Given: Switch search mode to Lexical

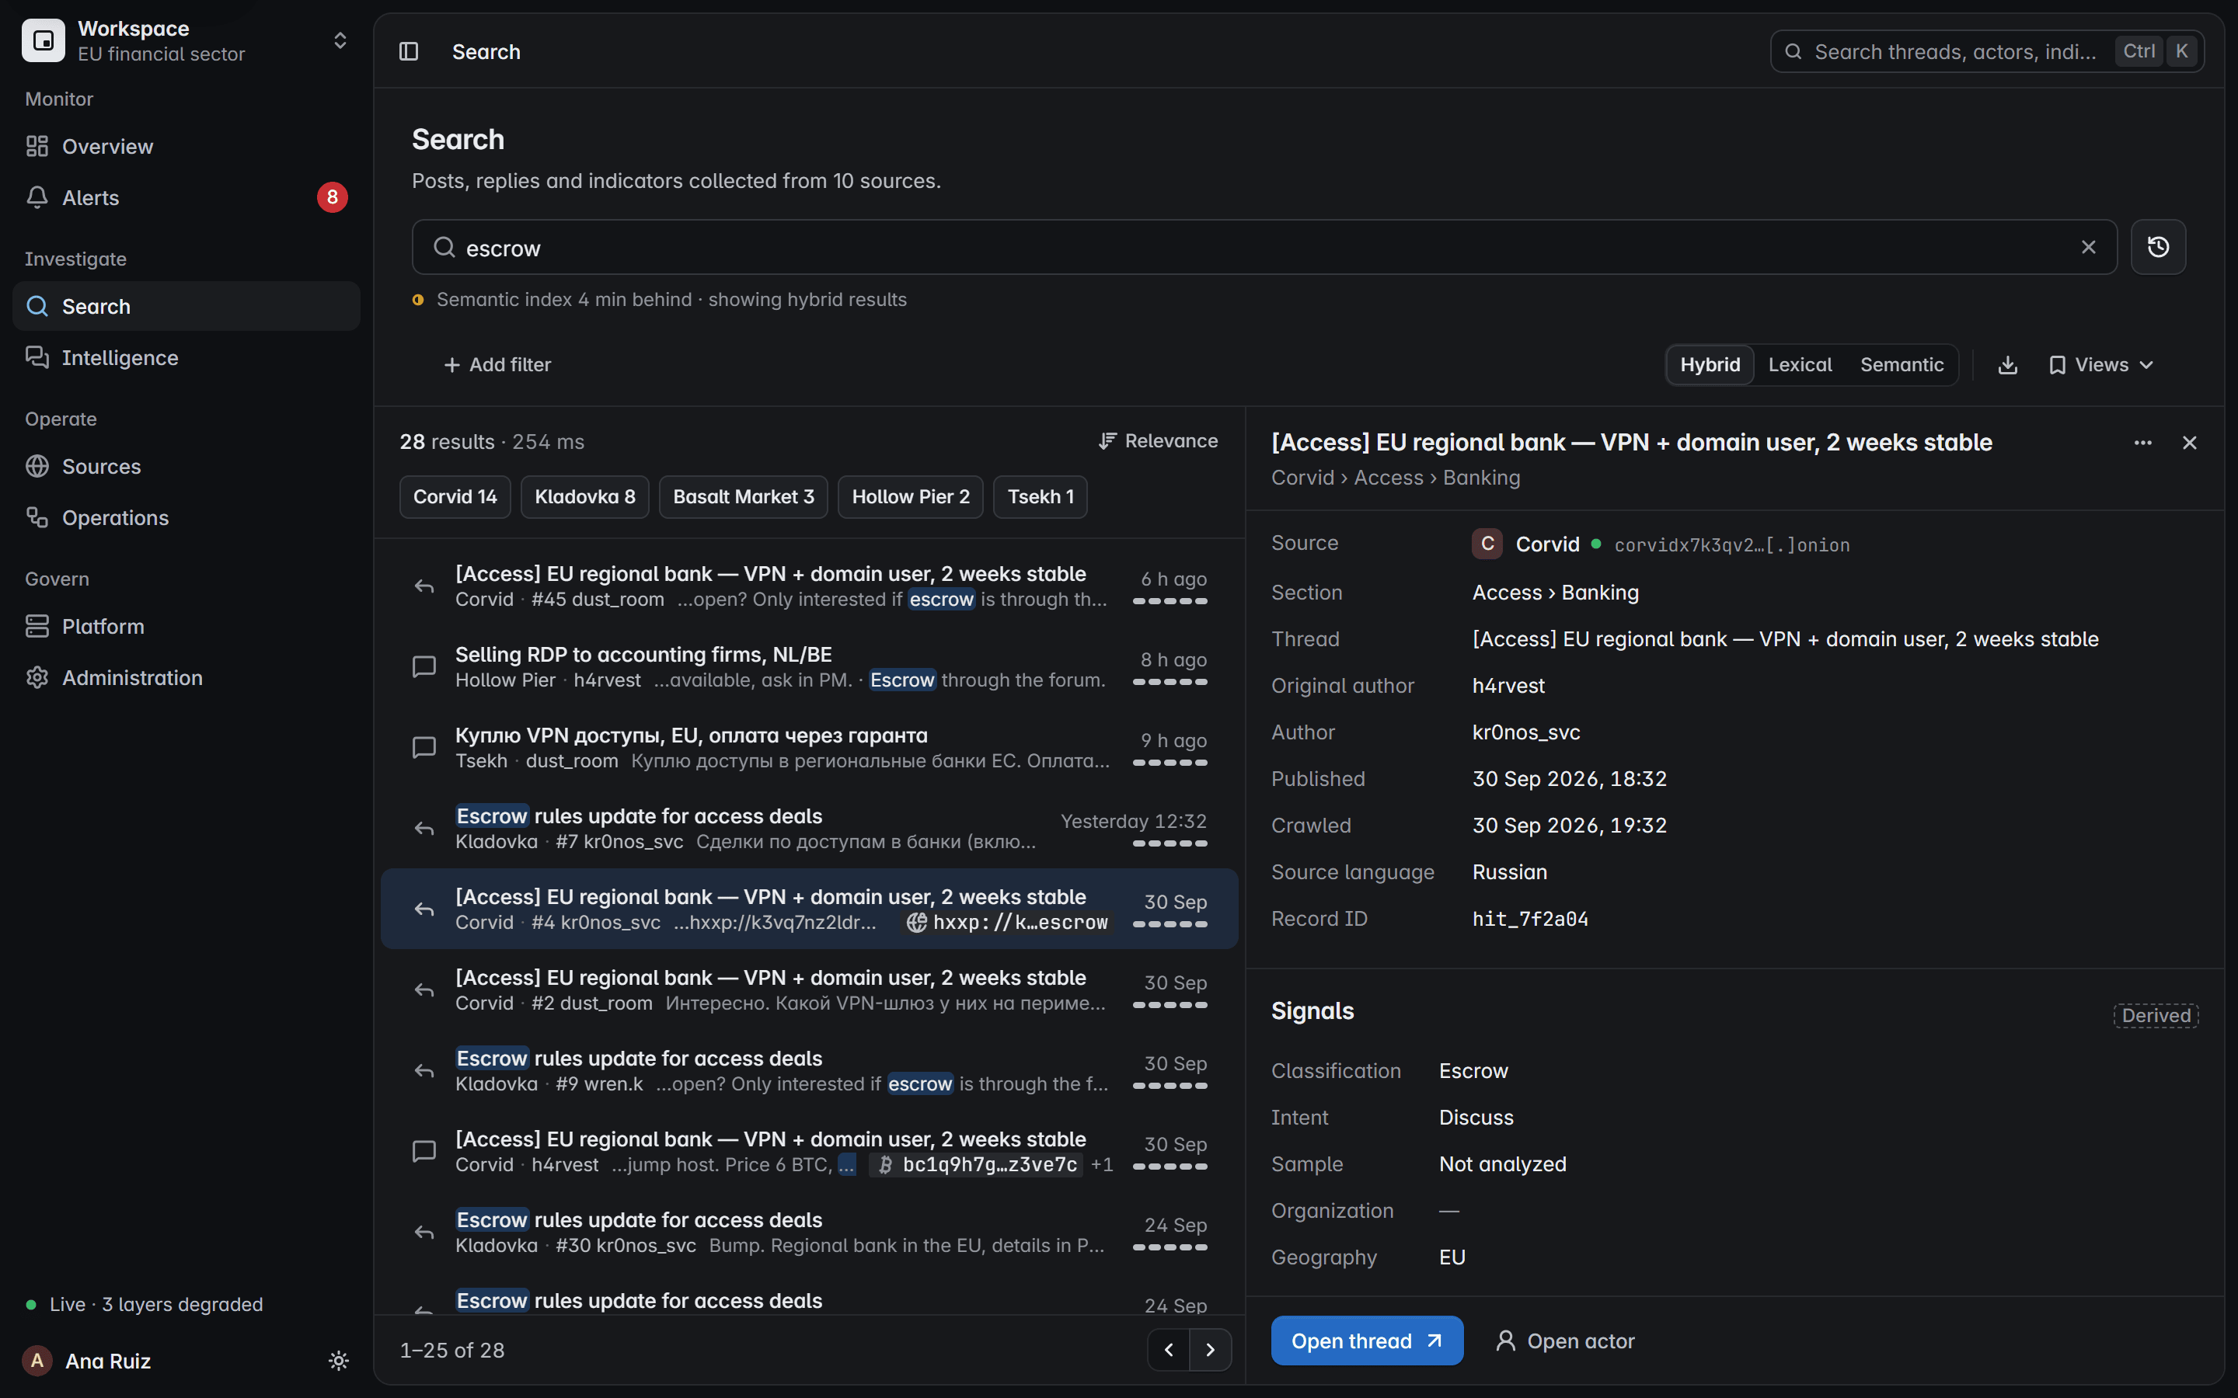Looking at the screenshot, I should (1800, 365).
